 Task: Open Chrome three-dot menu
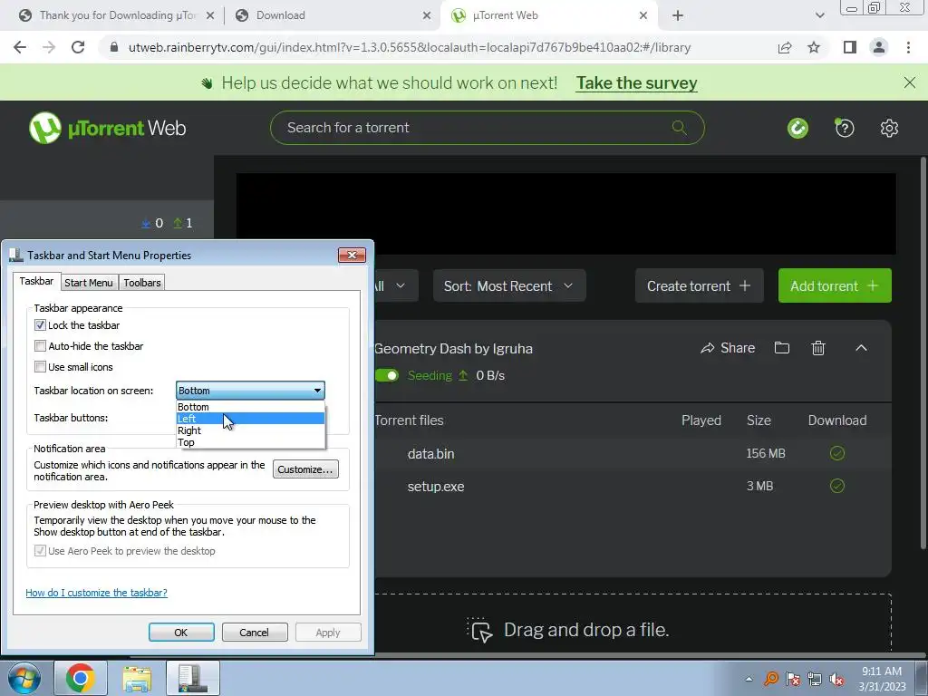908,47
